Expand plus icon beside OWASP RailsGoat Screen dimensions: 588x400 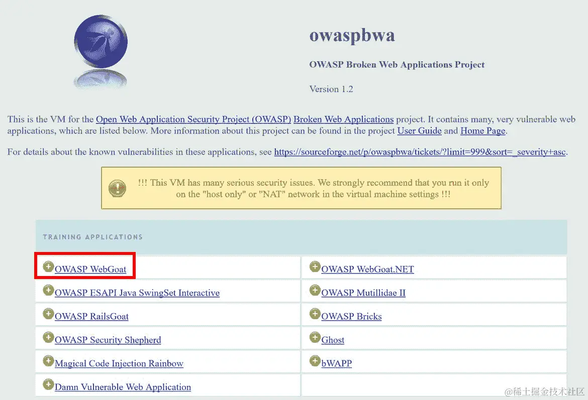(48, 314)
